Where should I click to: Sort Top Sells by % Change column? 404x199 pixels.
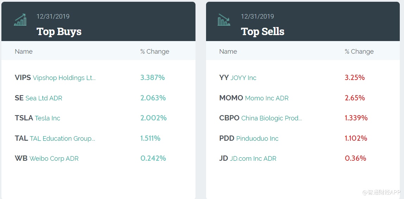359,52
